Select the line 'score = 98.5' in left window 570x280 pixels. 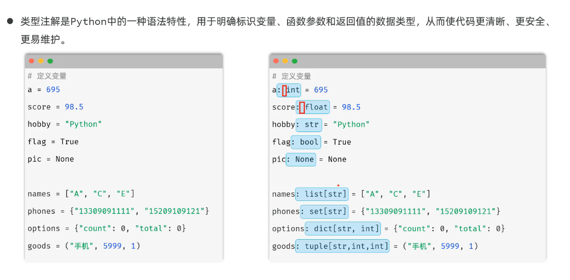pyautogui.click(x=55, y=107)
